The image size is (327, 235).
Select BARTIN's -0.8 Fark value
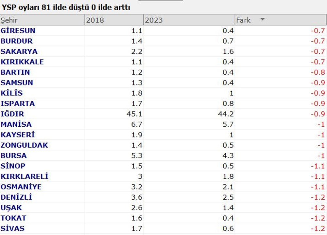click(318, 72)
